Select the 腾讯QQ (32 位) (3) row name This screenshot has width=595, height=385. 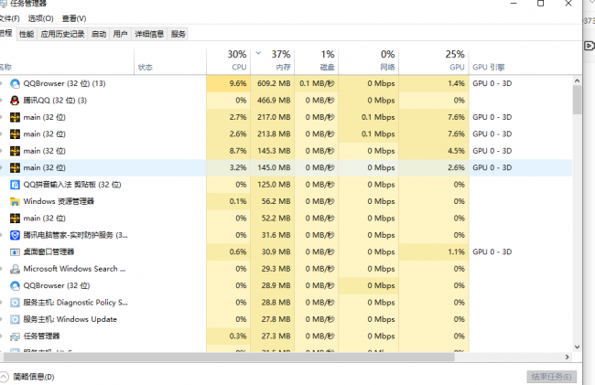click(55, 101)
